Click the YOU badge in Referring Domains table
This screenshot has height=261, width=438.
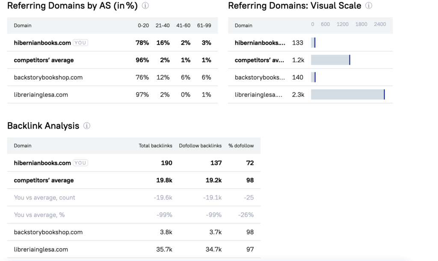coord(80,43)
